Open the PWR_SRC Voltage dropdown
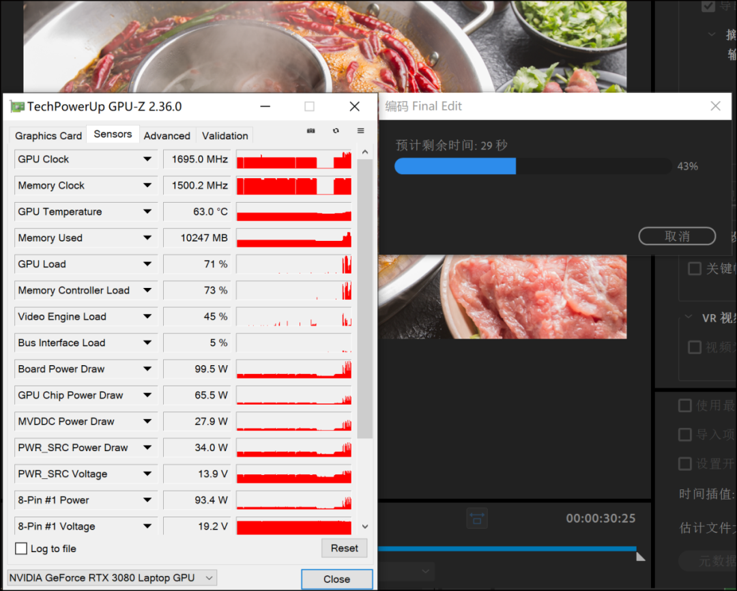 click(x=147, y=474)
